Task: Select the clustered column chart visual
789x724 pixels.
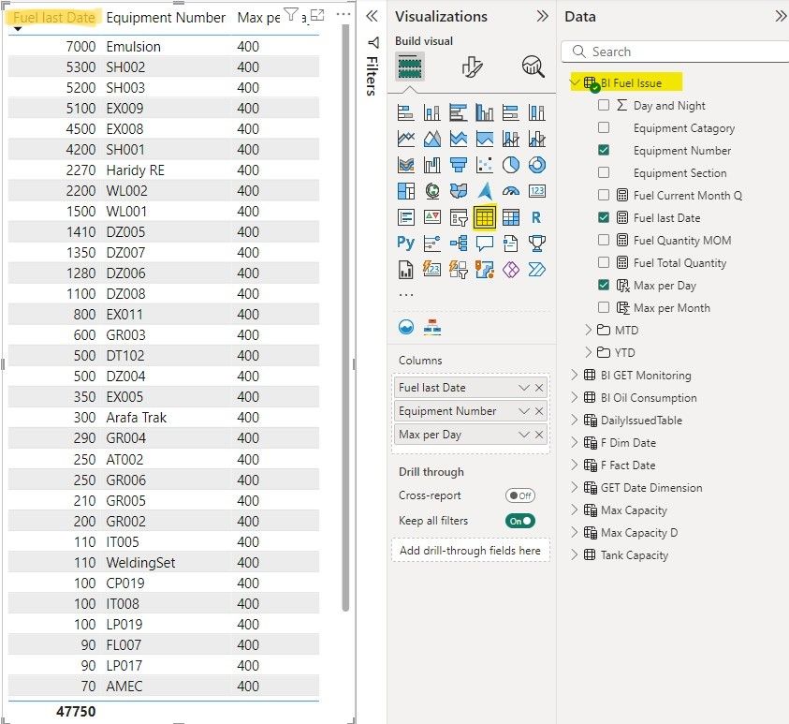Action: [484, 112]
